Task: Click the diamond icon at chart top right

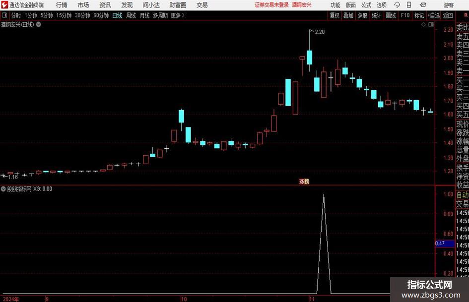Action: click(x=423, y=25)
